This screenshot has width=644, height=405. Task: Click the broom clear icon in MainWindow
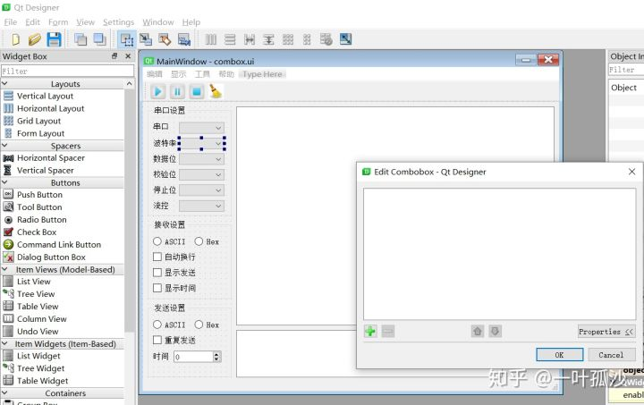[x=216, y=91]
